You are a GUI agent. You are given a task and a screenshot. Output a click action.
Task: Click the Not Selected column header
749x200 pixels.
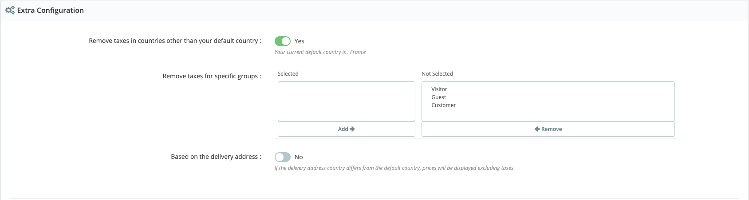437,74
